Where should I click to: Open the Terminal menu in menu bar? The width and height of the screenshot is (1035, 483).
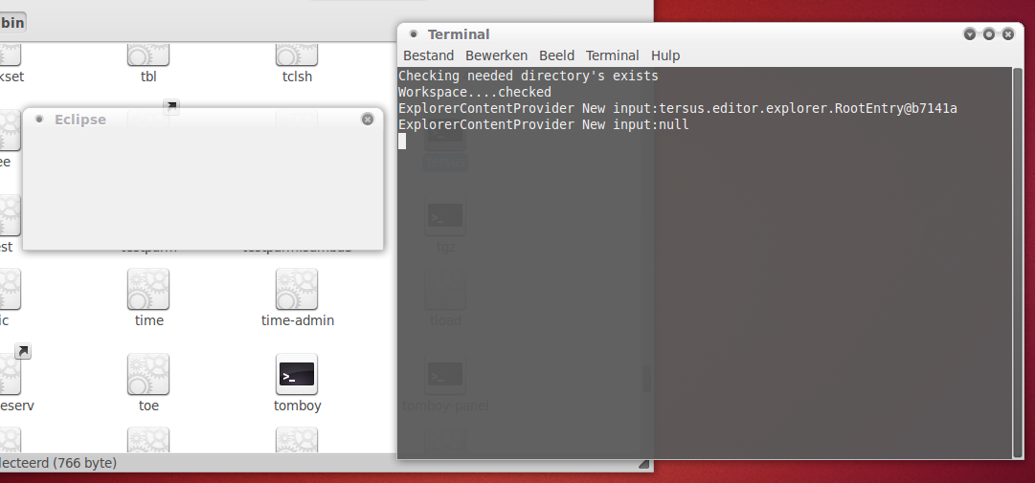pyautogui.click(x=612, y=55)
